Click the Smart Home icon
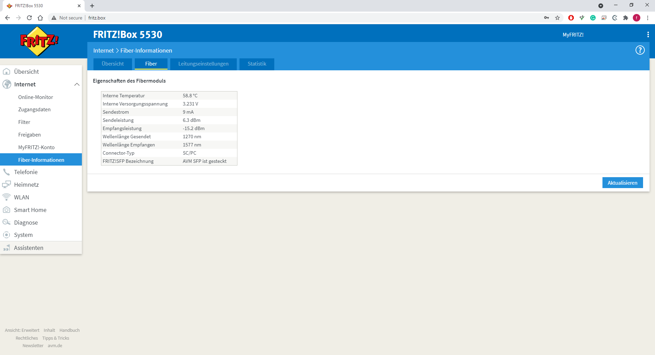The width and height of the screenshot is (655, 355). (x=6, y=210)
